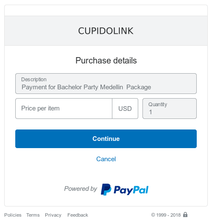Open the Feedback footer link
The image size is (212, 223).
click(x=78, y=215)
